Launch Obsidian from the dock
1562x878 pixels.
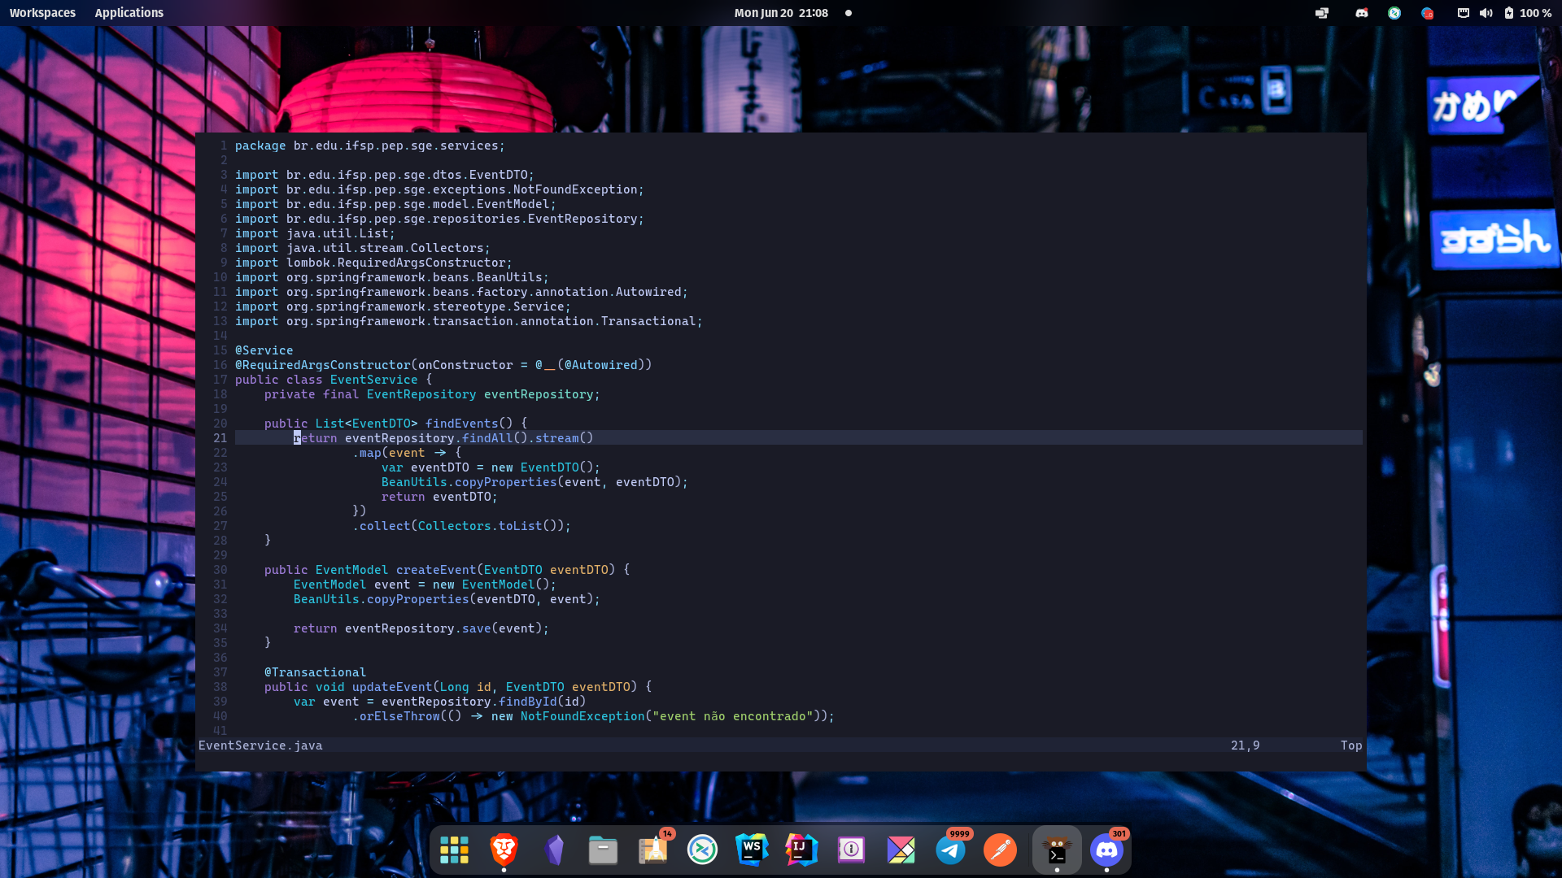coord(554,850)
